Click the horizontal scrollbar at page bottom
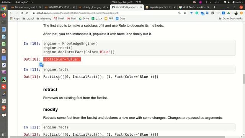The image size is (245, 138). pos(117,137)
